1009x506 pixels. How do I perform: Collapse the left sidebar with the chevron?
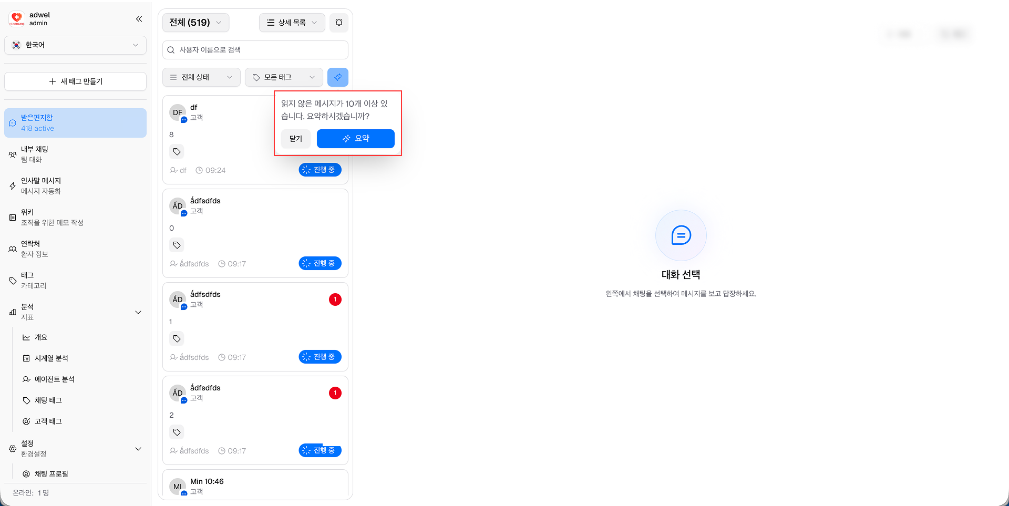click(x=139, y=18)
